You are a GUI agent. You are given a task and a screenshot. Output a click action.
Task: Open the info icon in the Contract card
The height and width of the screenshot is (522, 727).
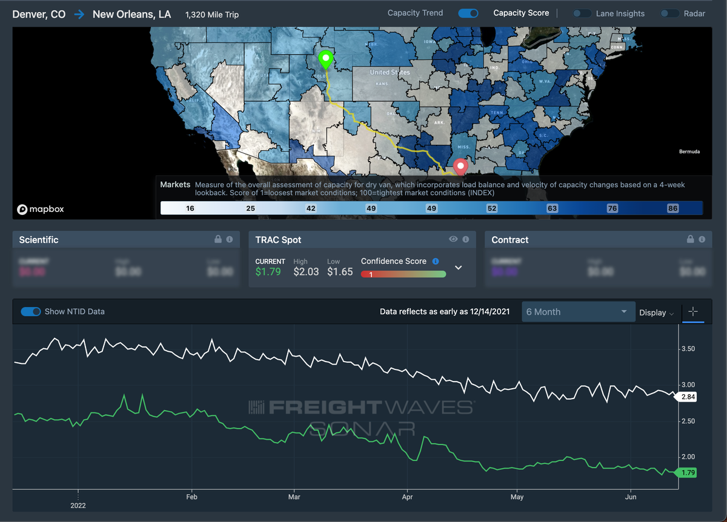coord(702,239)
